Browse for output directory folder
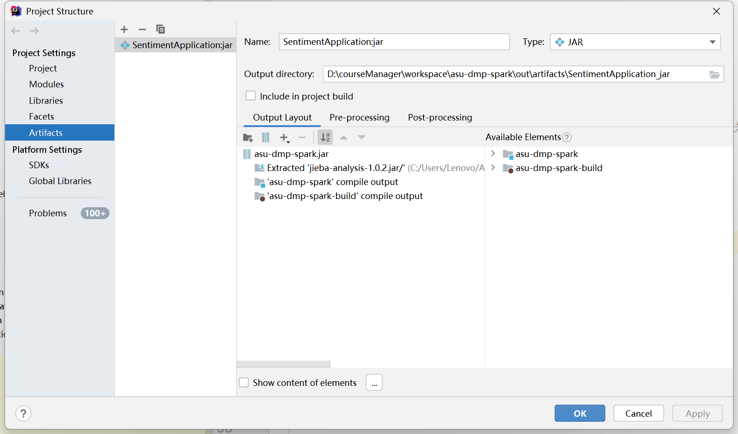This screenshot has height=434, width=738. pyautogui.click(x=715, y=74)
